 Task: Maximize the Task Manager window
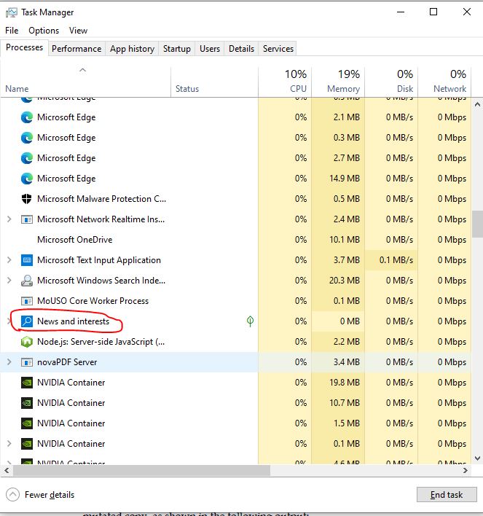[x=433, y=12]
